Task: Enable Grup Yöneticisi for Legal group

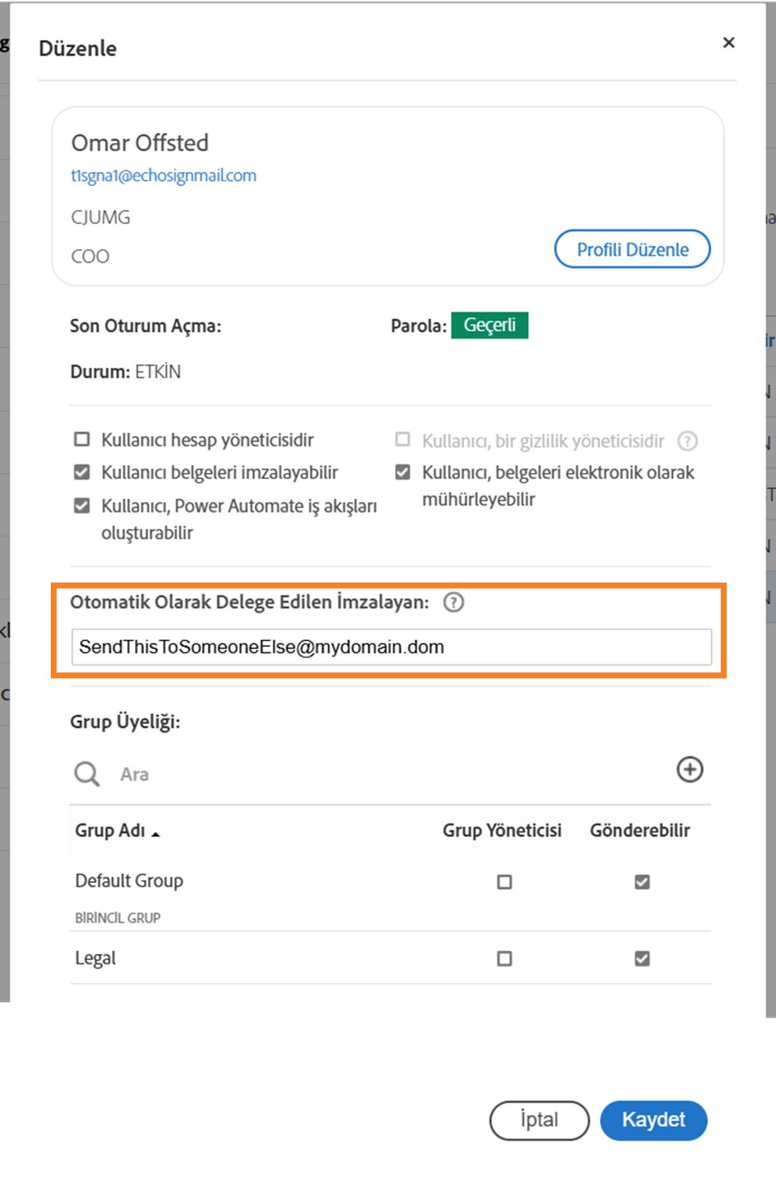Action: pos(505,959)
